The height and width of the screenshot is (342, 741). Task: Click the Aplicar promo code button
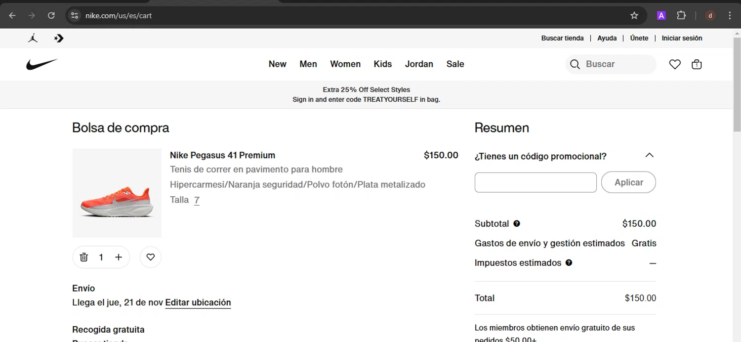pyautogui.click(x=628, y=182)
